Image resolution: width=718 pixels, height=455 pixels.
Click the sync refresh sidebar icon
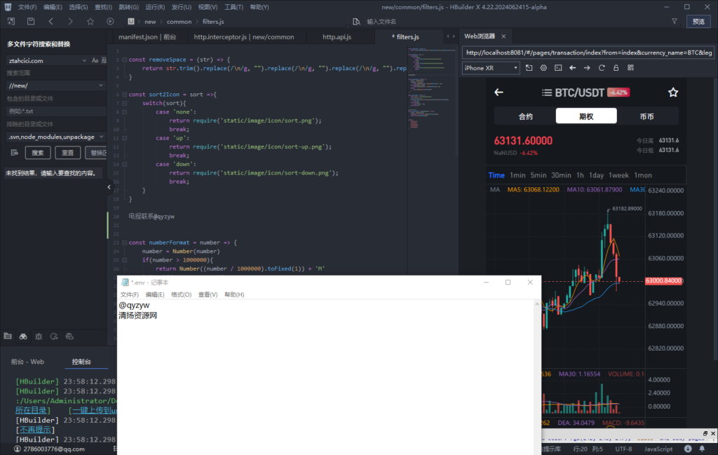[54, 337]
